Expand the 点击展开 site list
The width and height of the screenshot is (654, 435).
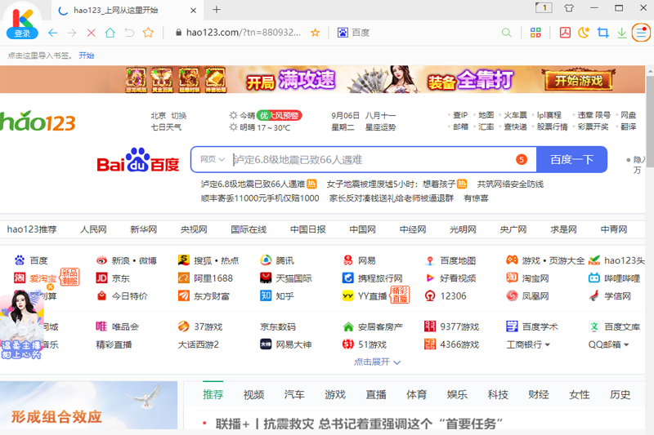click(x=377, y=362)
